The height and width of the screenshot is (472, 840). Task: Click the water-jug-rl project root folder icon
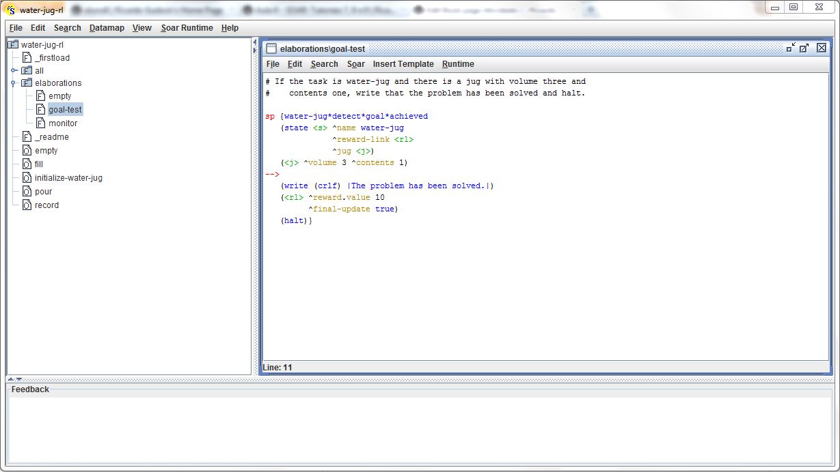13,45
